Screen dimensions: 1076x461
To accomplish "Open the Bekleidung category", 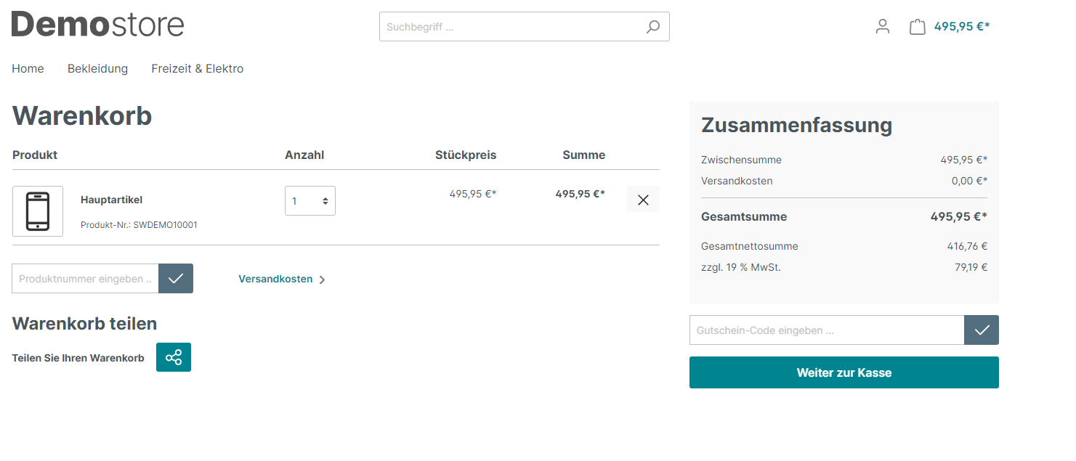I will pyautogui.click(x=97, y=69).
